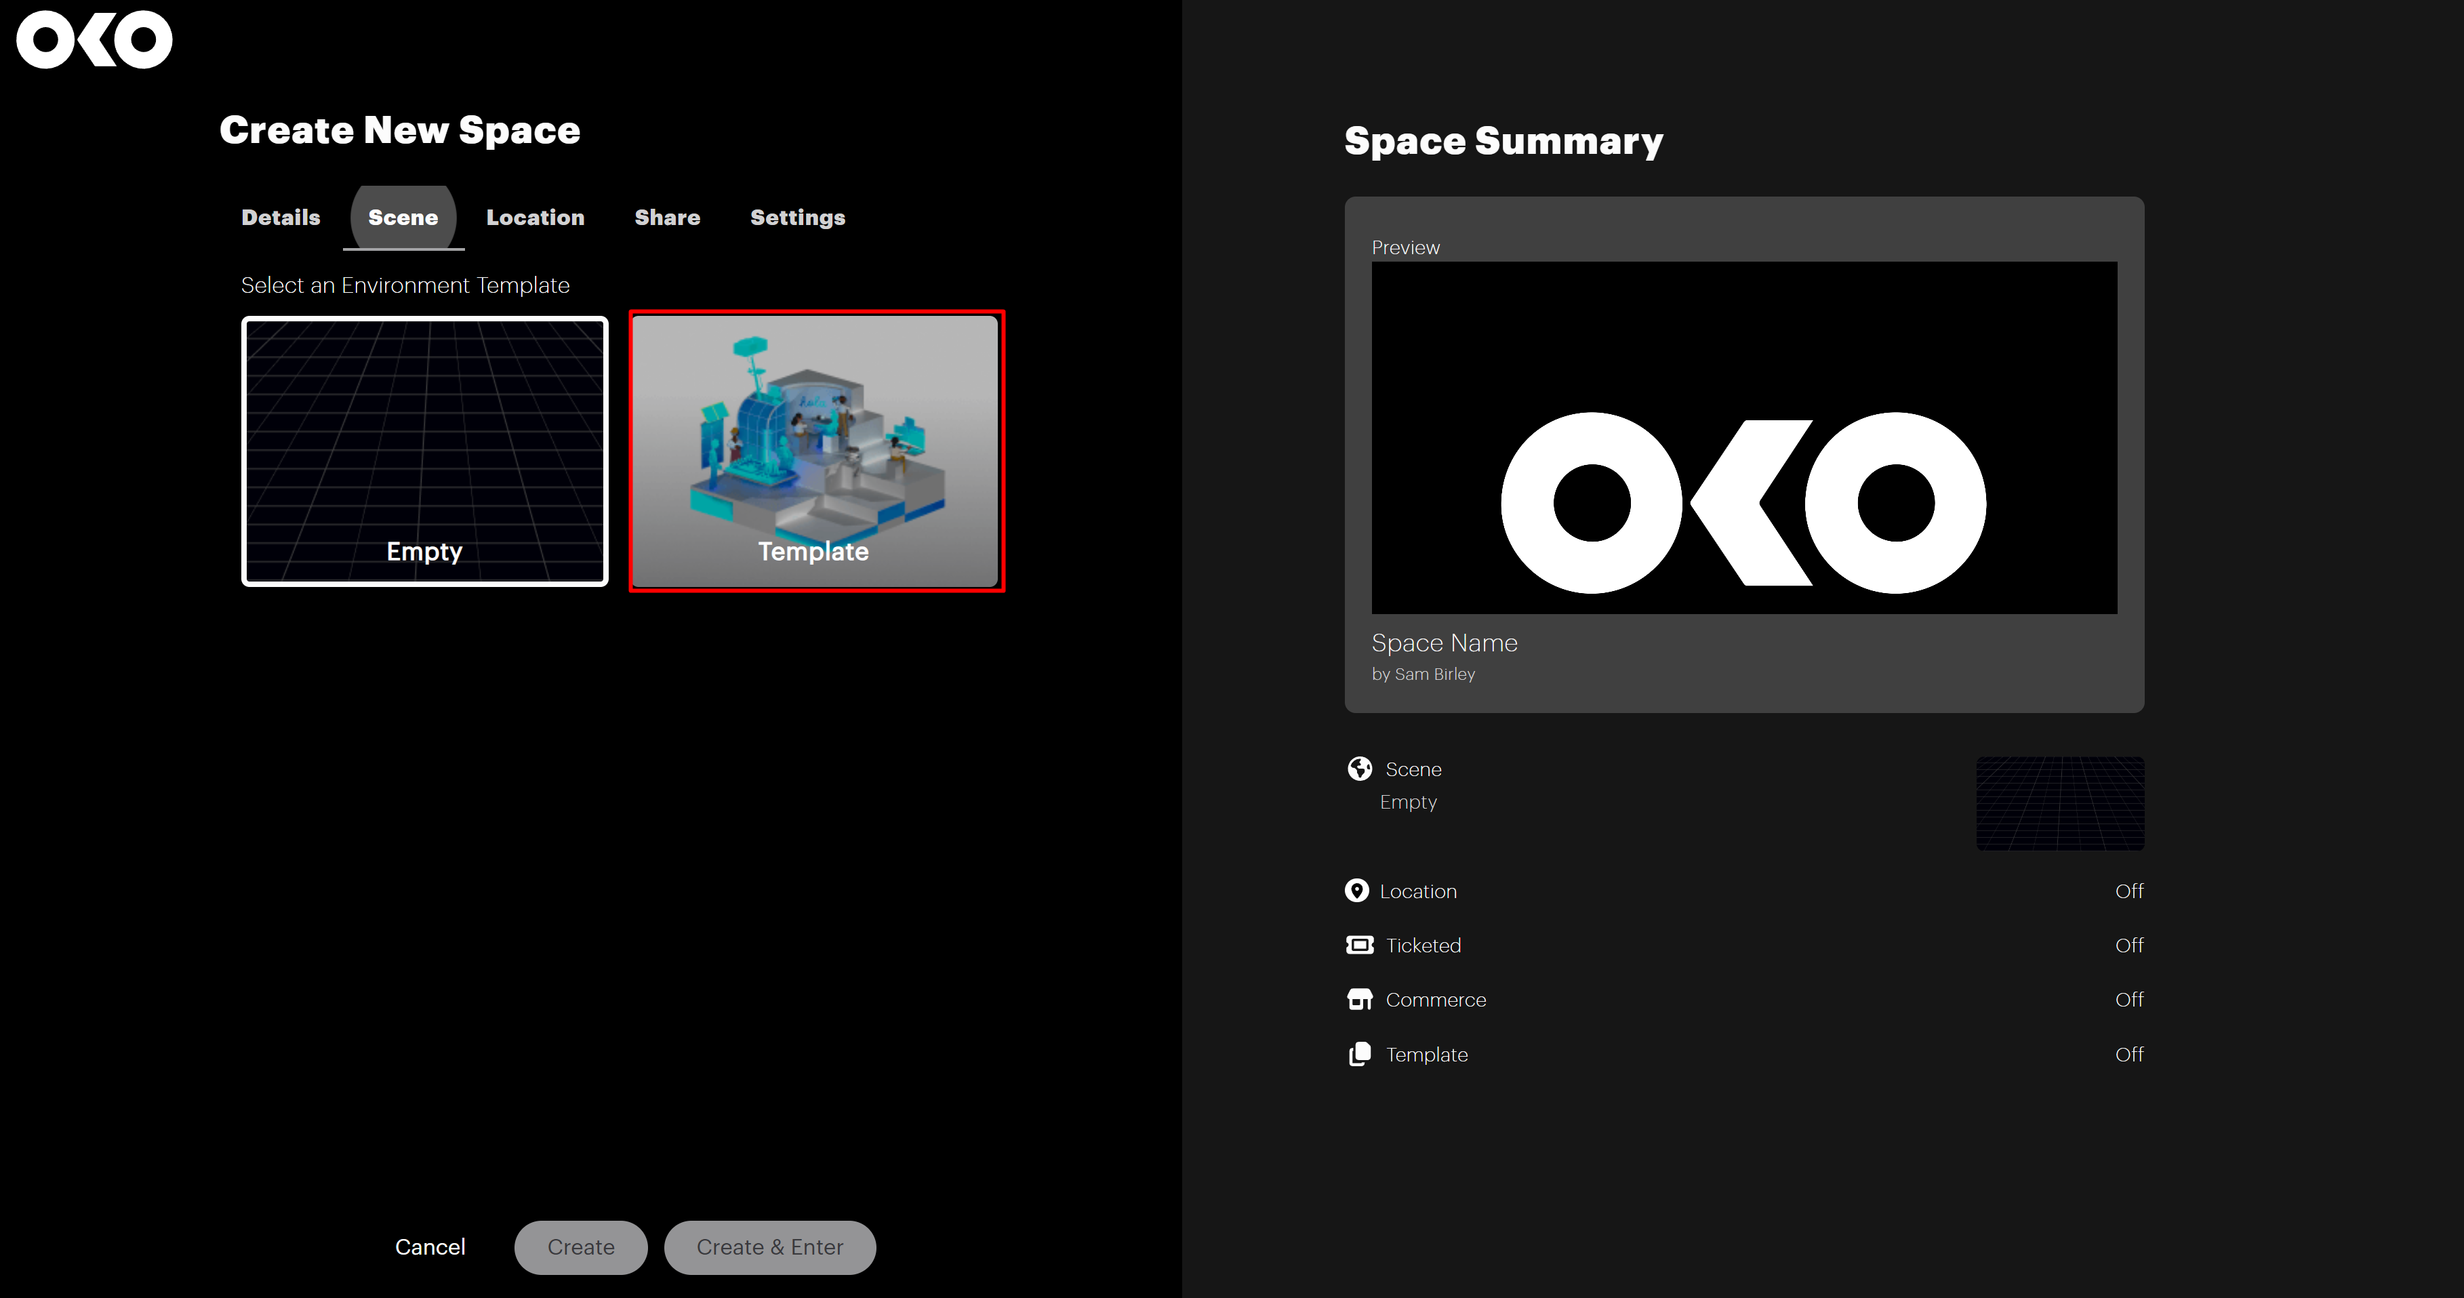The image size is (2464, 1298).
Task: Click the OKO preview image in Space Summary
Action: click(x=1743, y=437)
